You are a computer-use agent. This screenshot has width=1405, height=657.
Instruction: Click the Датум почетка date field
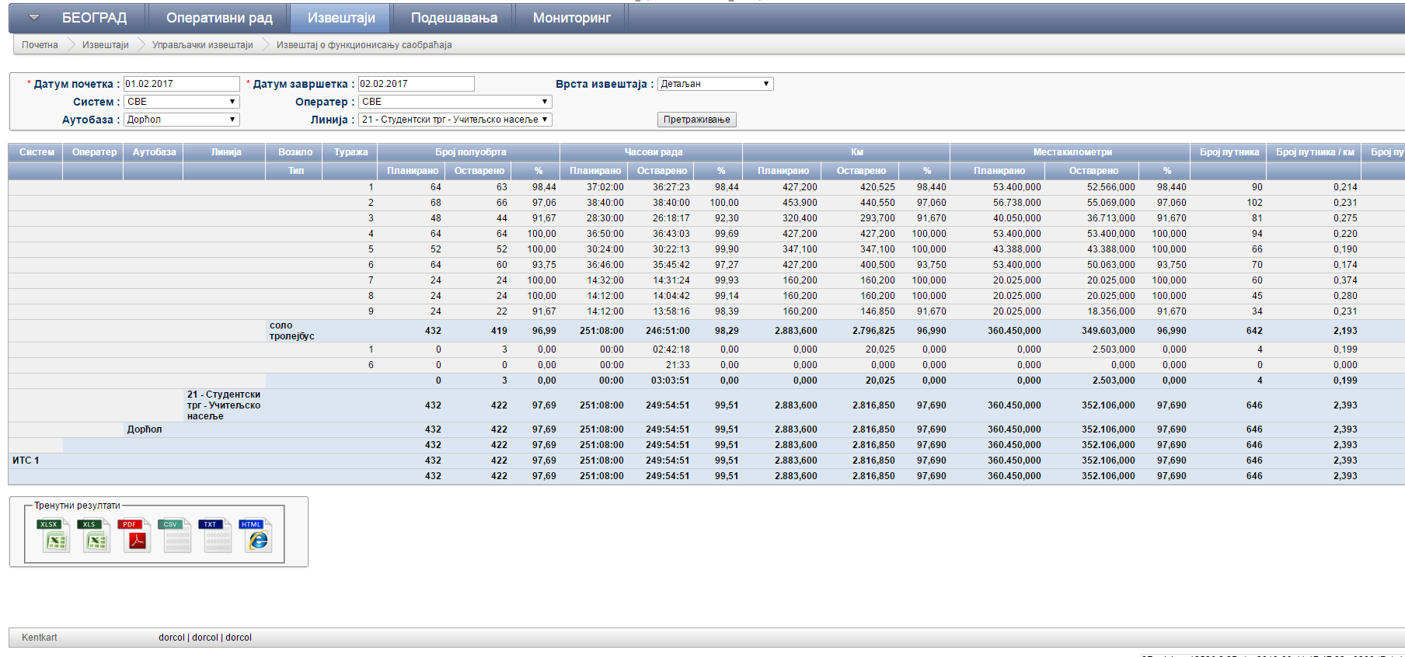pos(182,84)
